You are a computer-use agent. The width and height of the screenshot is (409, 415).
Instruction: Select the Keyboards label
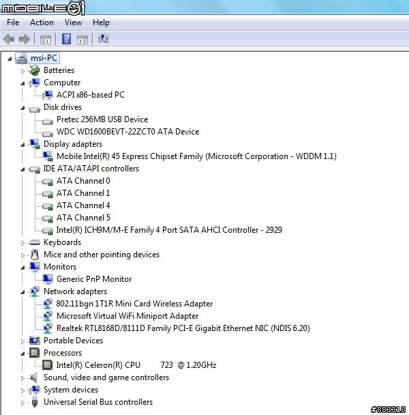coord(63,242)
